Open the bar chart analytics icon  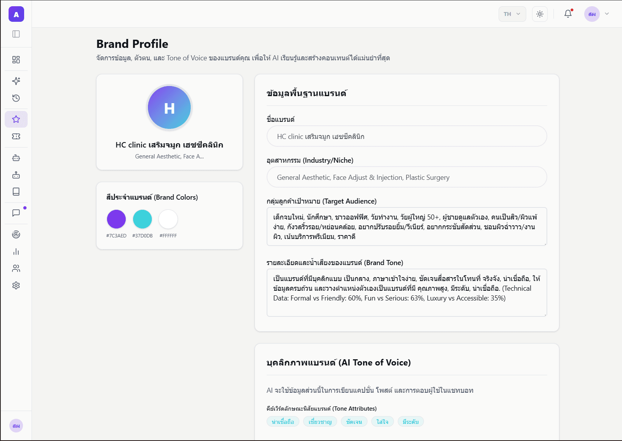pos(16,251)
